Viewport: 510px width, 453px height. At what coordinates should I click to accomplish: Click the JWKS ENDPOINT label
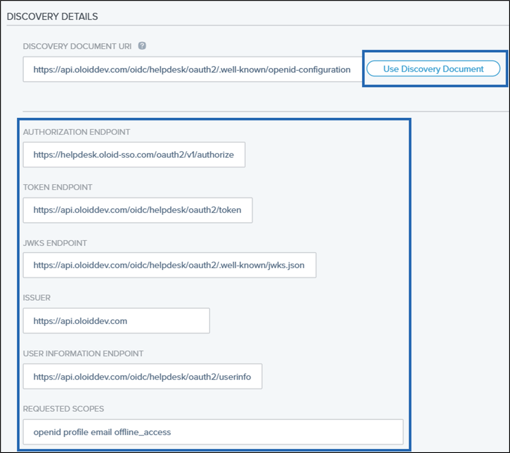point(55,243)
